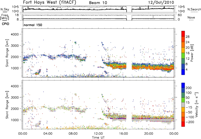Click the 'Beam 10' label

click(x=98, y=3)
